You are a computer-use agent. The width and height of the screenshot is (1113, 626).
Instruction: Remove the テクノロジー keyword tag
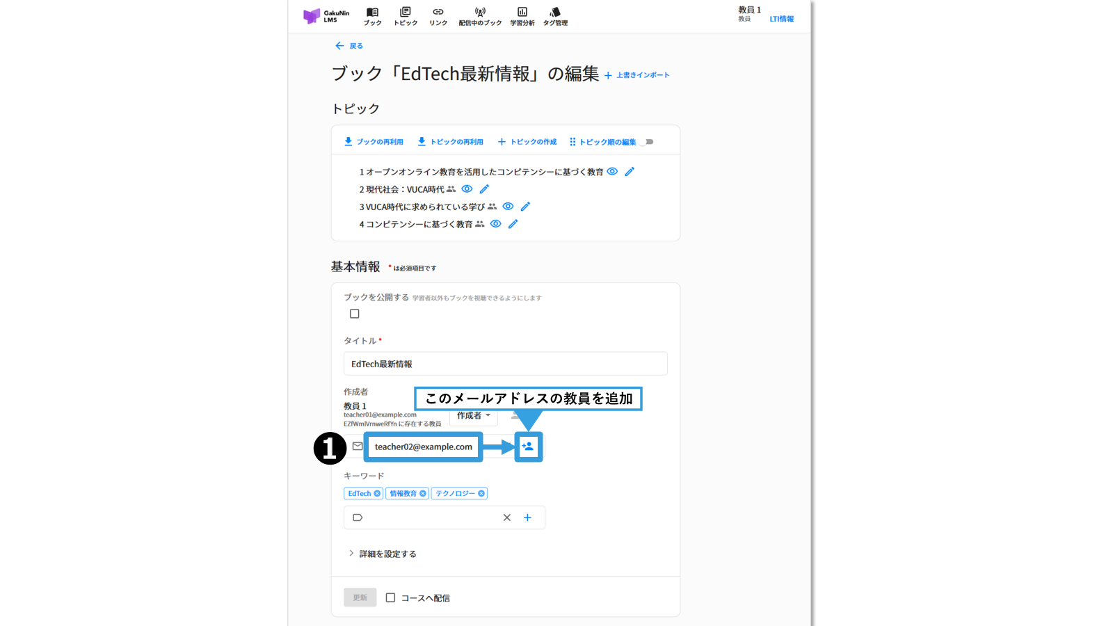coord(481,494)
